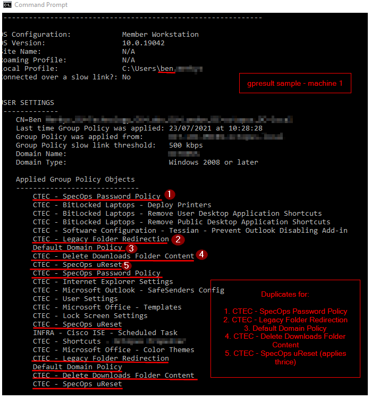Screen dimensions: 371x399
Task: Click the 'Command Prompt' window title text
Action: [x=41, y=5]
